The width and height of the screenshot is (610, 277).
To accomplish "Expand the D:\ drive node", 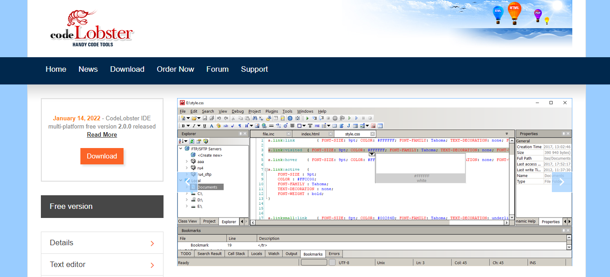I will click(187, 200).
